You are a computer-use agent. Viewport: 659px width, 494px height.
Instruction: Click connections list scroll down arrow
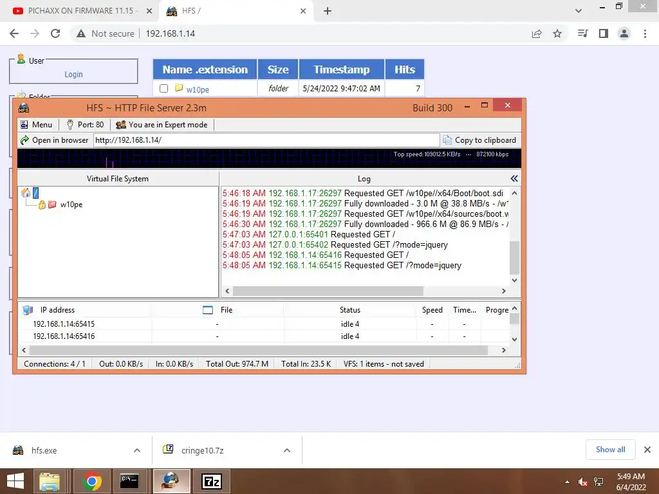[514, 339]
